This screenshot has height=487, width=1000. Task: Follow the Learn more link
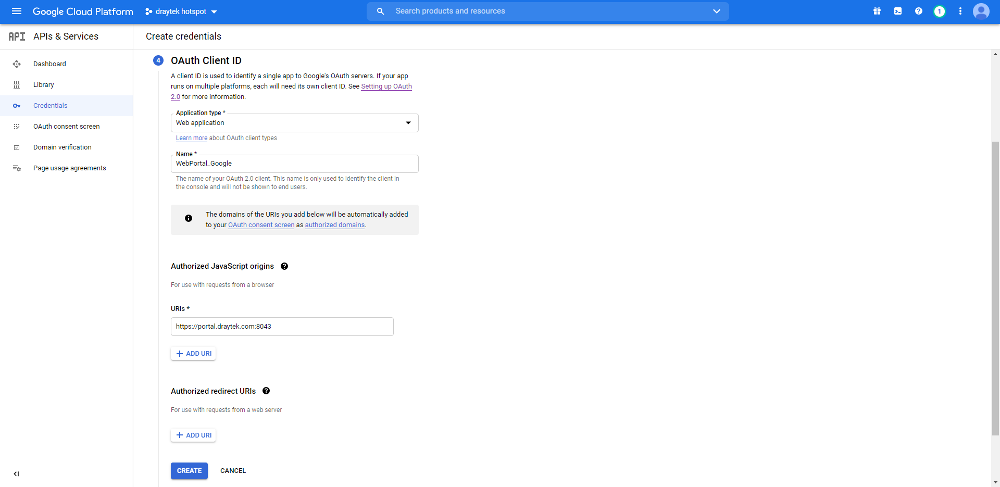coord(191,138)
